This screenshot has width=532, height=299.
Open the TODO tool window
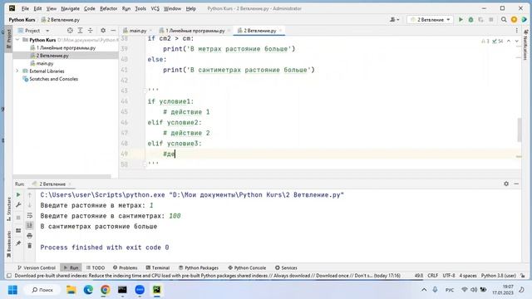[x=96, y=267]
